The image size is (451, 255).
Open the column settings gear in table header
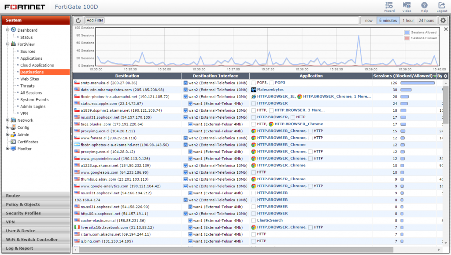point(445,76)
